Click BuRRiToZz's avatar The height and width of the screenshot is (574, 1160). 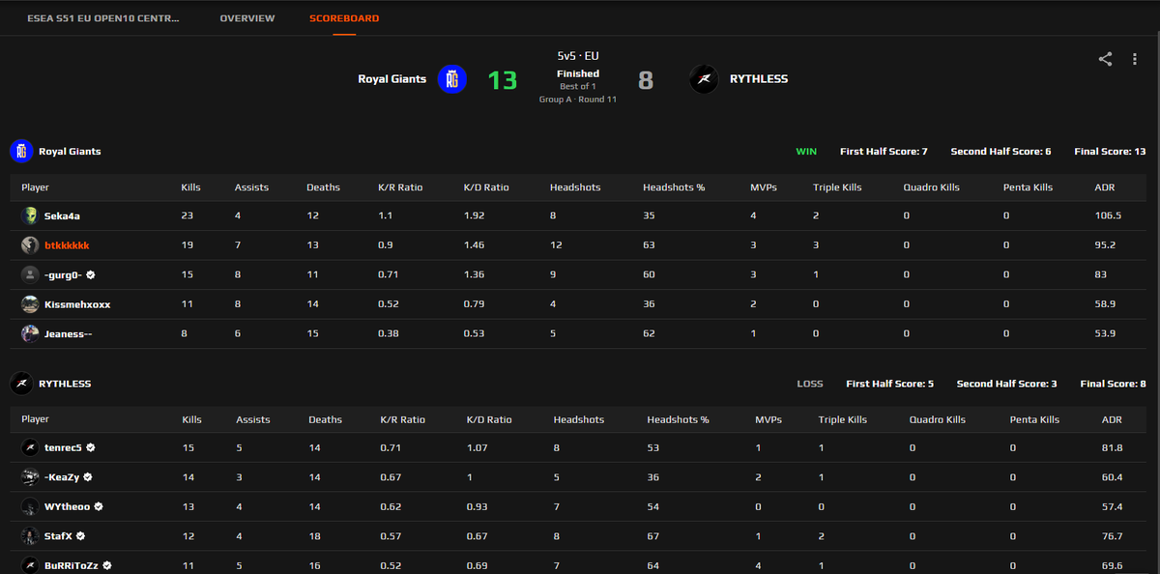[x=30, y=564]
